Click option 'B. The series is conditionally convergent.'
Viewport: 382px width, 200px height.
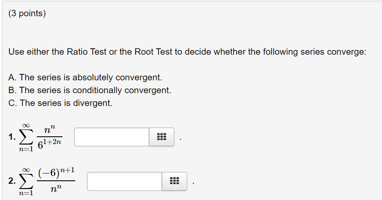[90, 90]
